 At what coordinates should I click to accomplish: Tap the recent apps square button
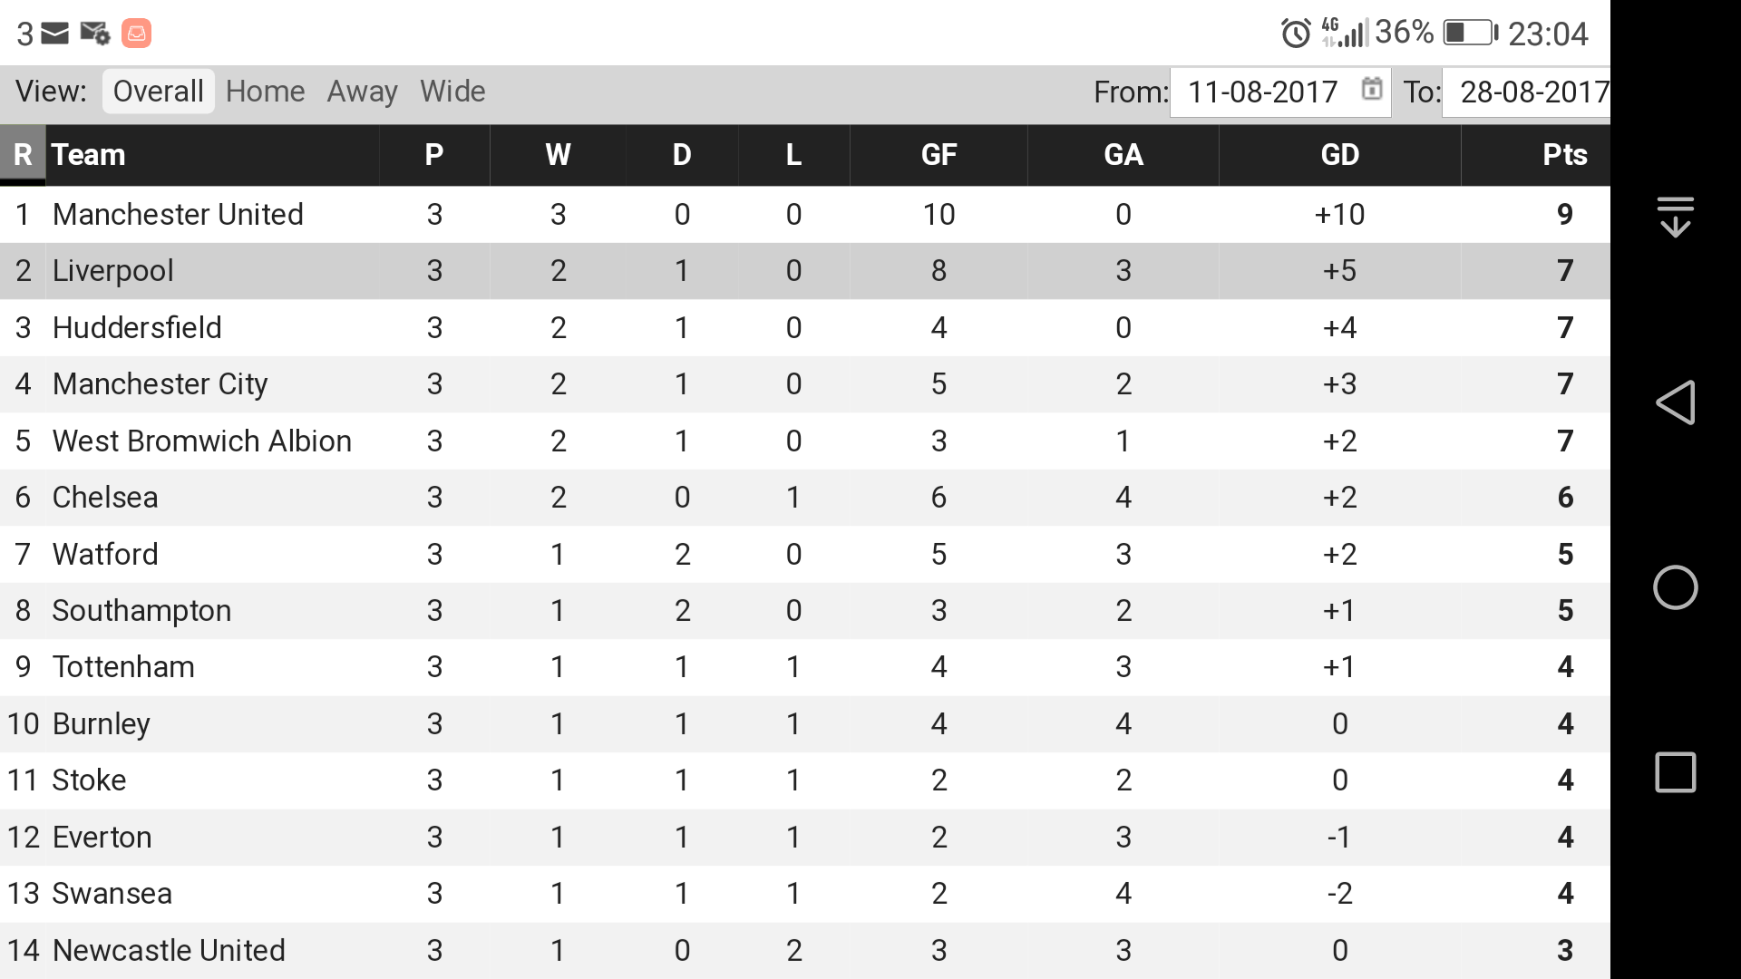coord(1675,772)
